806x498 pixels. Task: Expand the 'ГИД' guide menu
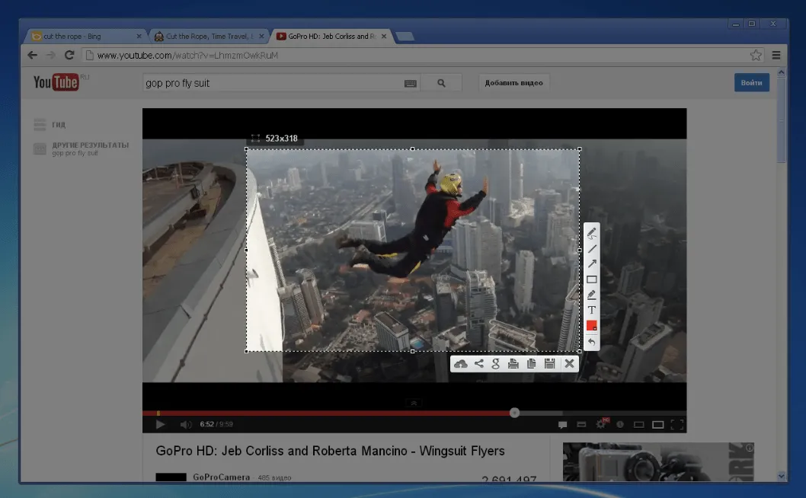pos(50,124)
